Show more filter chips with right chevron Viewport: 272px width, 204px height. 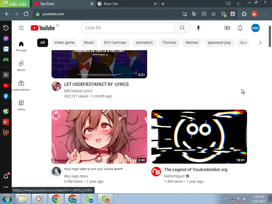pyautogui.click(x=260, y=43)
